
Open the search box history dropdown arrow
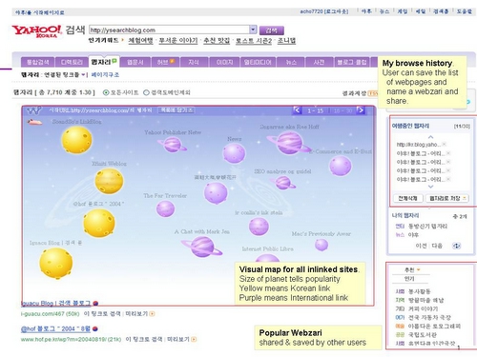[x=253, y=30]
